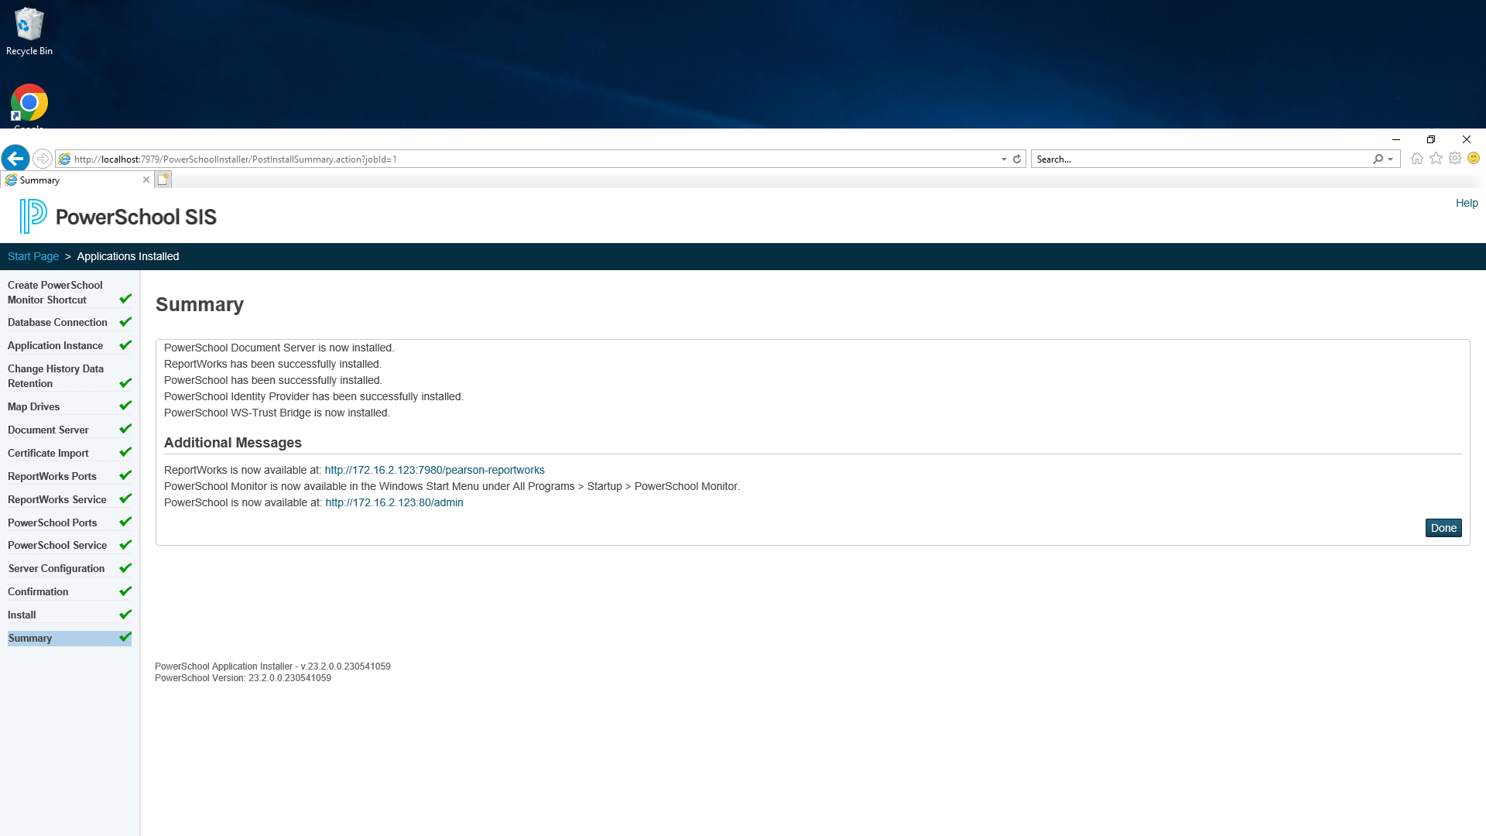Click 'ReportWorks has been successfully installed.' text
1486x836 pixels.
pos(272,364)
